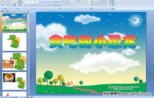Open the font name combo box

29,2
